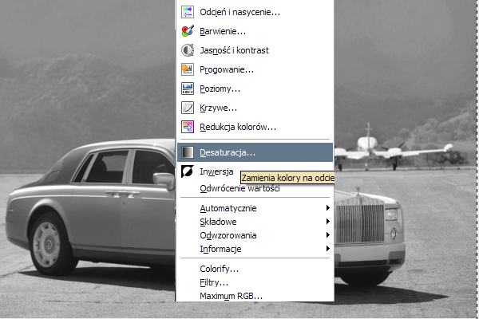Click the car's front grille on the canvas
The height and width of the screenshot is (319, 479).
[362, 223]
